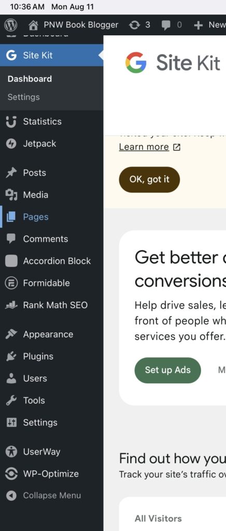Screen dimensions: 226x531
Task: Click the Set up Ads button
Action: (168, 370)
